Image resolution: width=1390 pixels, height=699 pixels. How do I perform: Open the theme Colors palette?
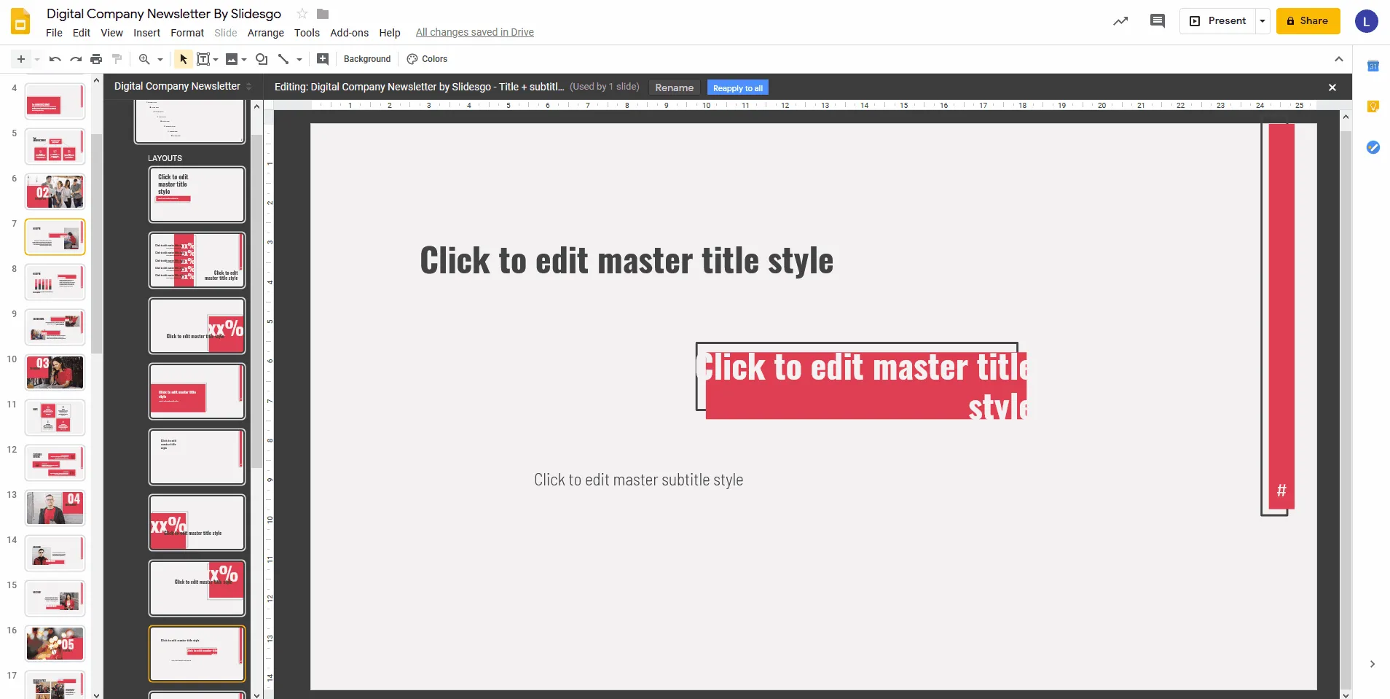(427, 59)
